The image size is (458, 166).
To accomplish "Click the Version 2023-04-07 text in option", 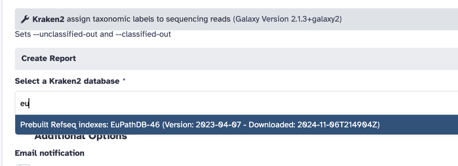I will coord(204,125).
